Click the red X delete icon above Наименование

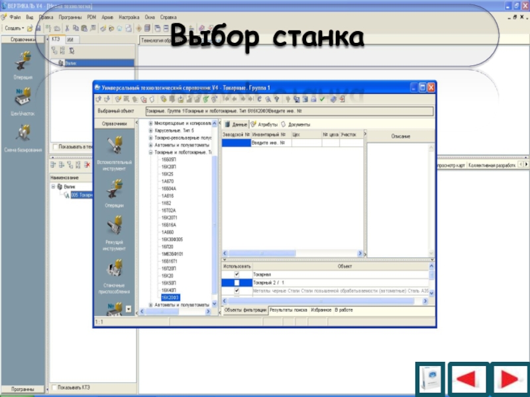(x=87, y=165)
